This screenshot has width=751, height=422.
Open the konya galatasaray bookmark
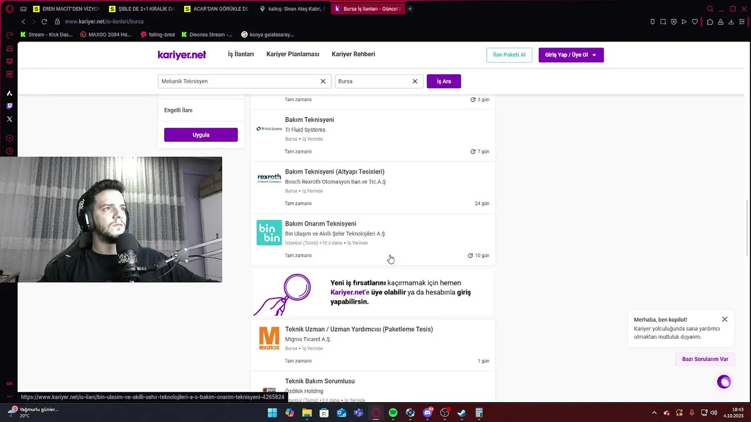click(x=268, y=35)
